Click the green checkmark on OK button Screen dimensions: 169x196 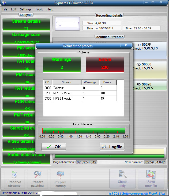pos(49,147)
